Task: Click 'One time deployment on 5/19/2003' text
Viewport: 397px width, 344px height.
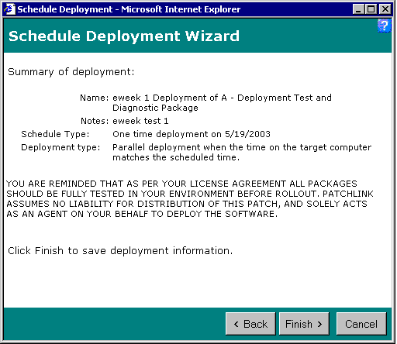Action: [x=192, y=134]
